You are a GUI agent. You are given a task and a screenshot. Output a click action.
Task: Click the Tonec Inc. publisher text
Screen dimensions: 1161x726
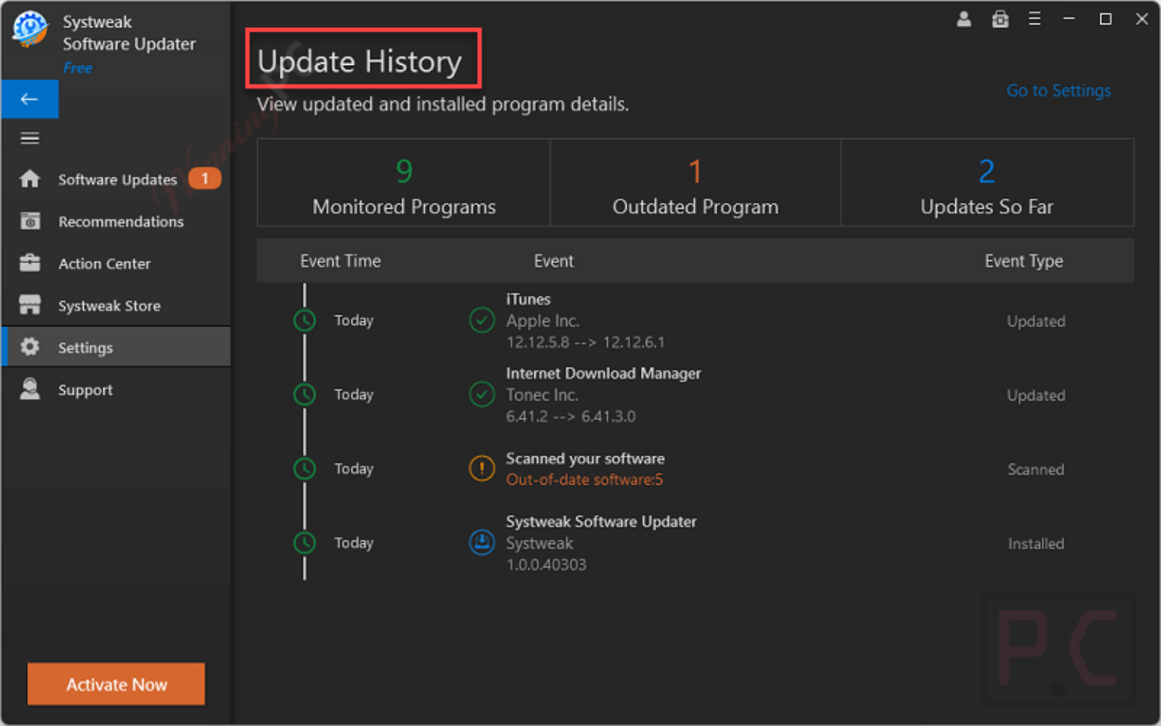pos(542,395)
